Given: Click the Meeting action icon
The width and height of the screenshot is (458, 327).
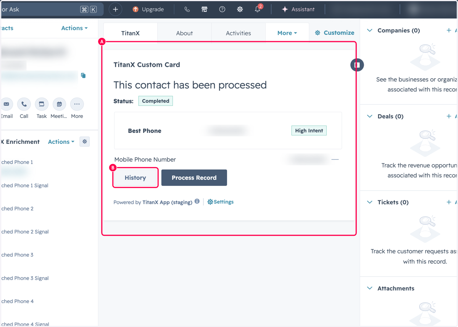Looking at the screenshot, I should 59,104.
